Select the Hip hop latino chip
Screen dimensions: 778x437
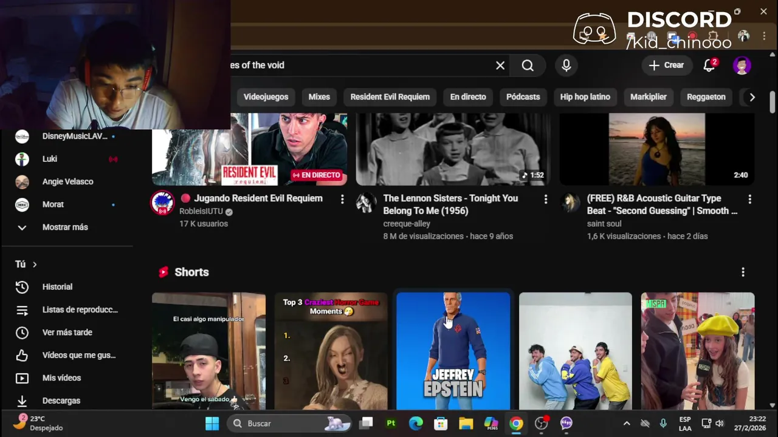(x=585, y=97)
